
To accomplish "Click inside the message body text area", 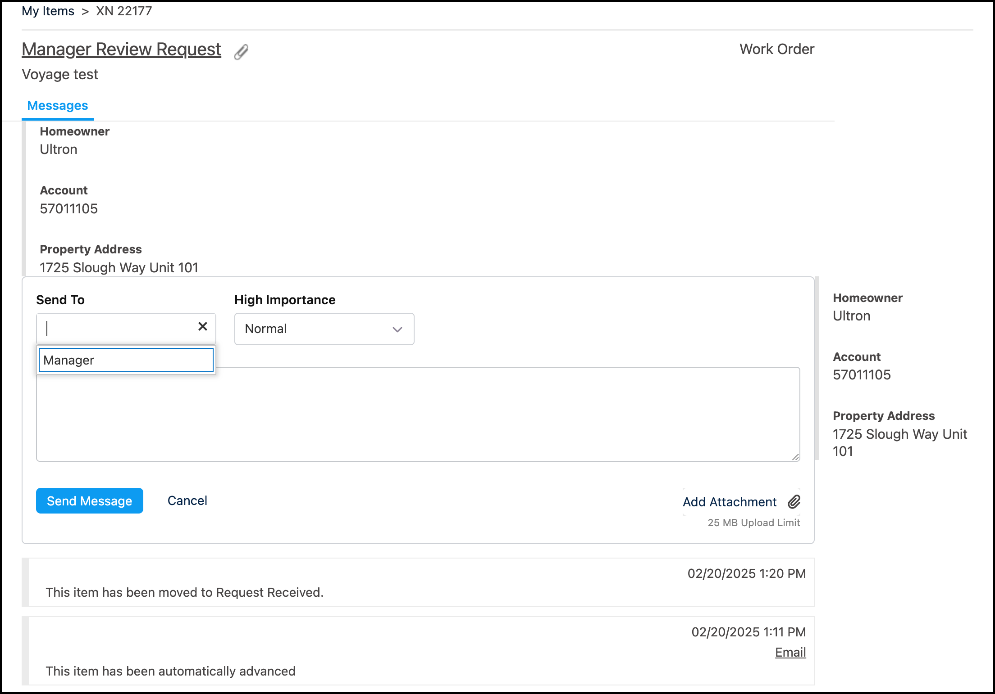I will pyautogui.click(x=418, y=414).
